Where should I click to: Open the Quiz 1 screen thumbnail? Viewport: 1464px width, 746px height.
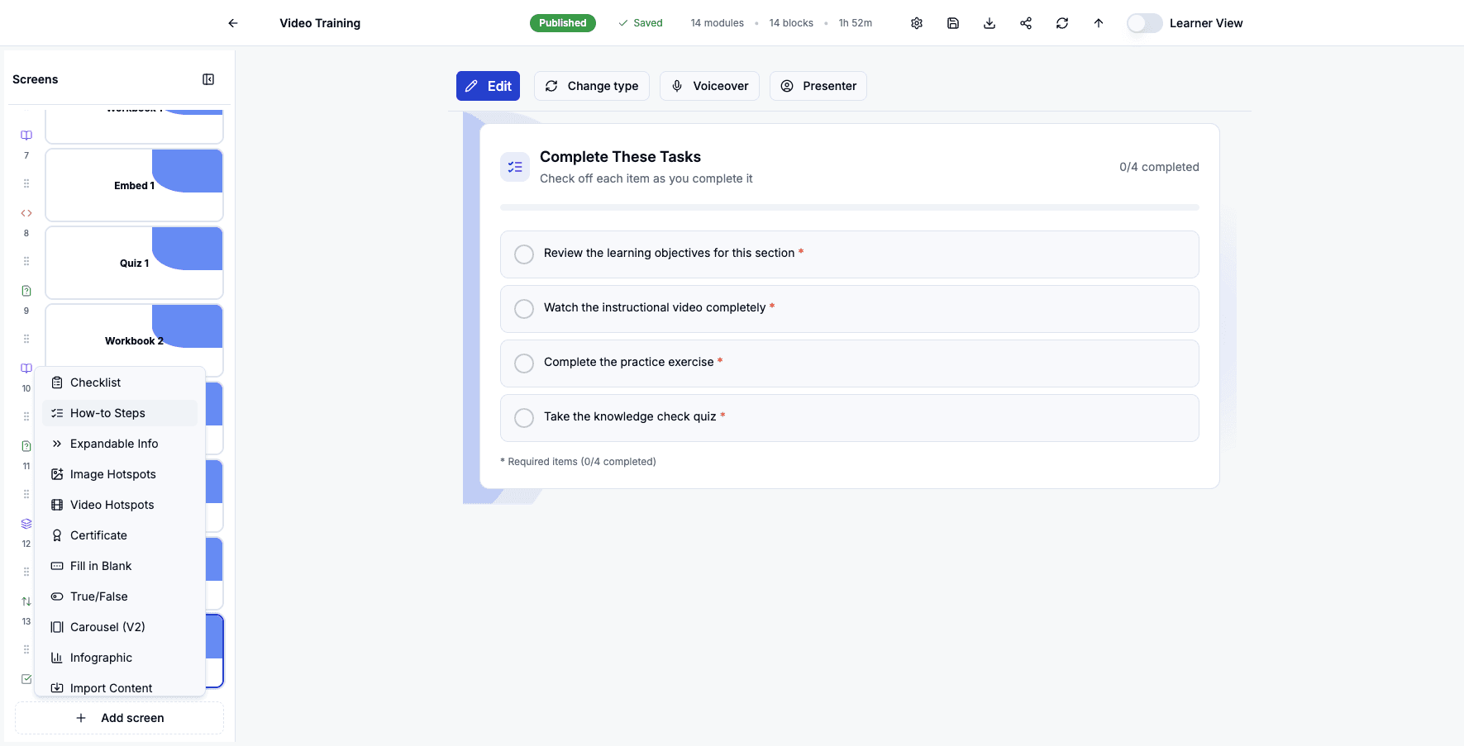coord(134,263)
